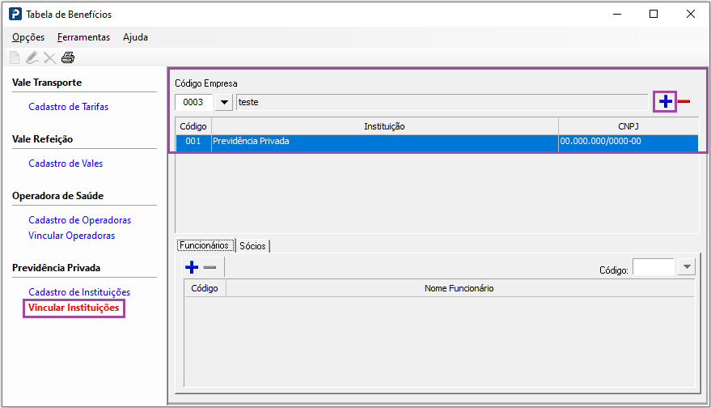Screen dimensions: 711x408
Task: Open Cadastro de Tarifas link
Action: (69, 107)
